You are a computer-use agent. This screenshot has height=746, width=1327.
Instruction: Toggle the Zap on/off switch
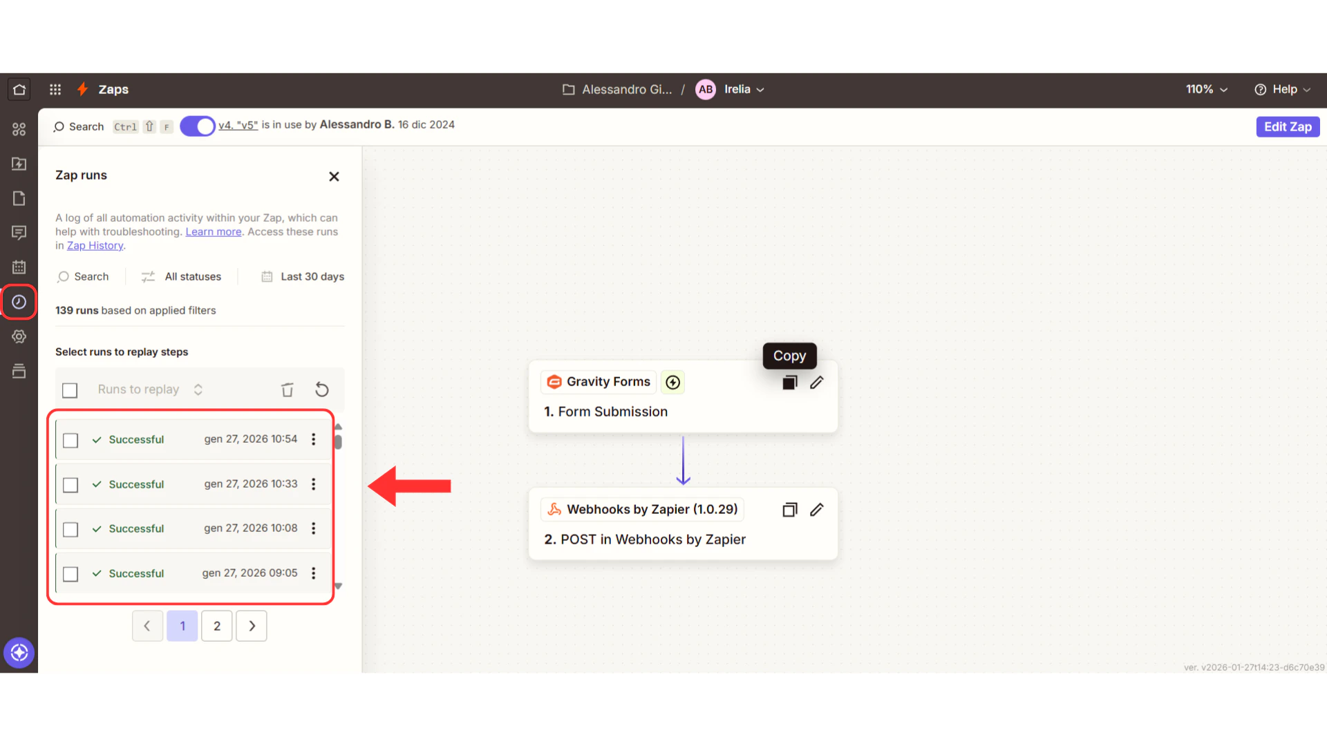pyautogui.click(x=198, y=126)
